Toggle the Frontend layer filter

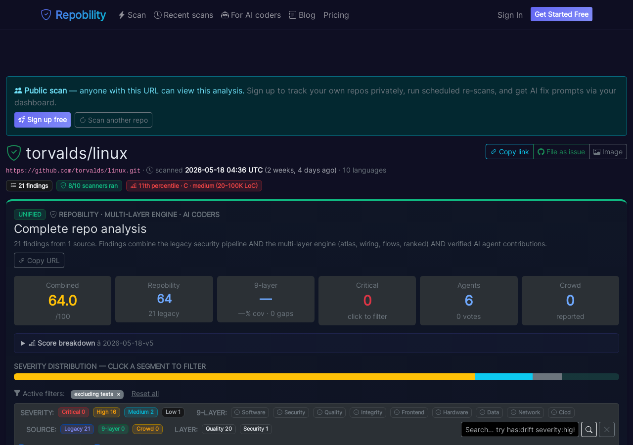click(x=409, y=412)
